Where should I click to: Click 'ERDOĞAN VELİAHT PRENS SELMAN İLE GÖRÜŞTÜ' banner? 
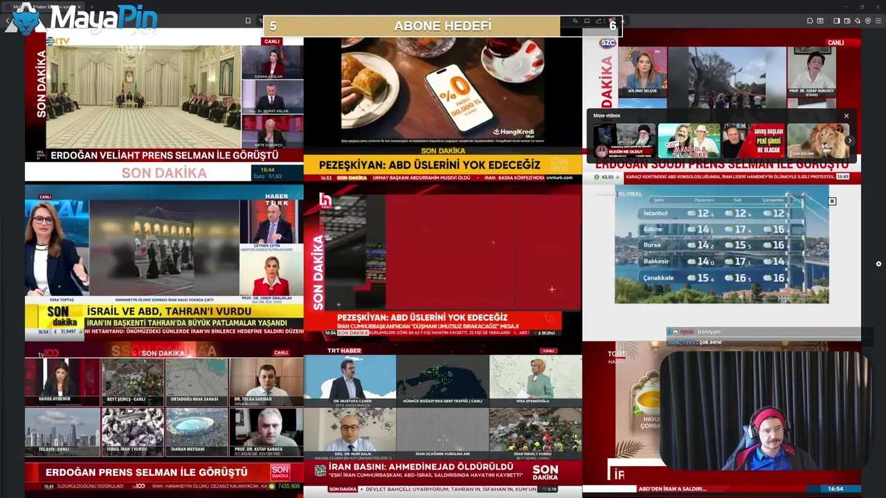coord(165,156)
